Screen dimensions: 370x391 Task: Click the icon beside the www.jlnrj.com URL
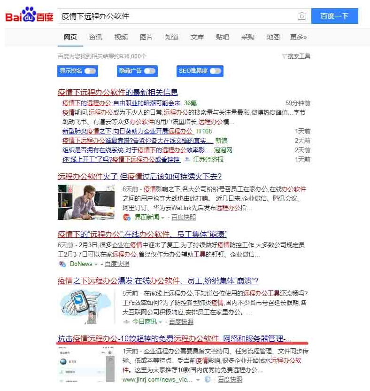(207, 380)
